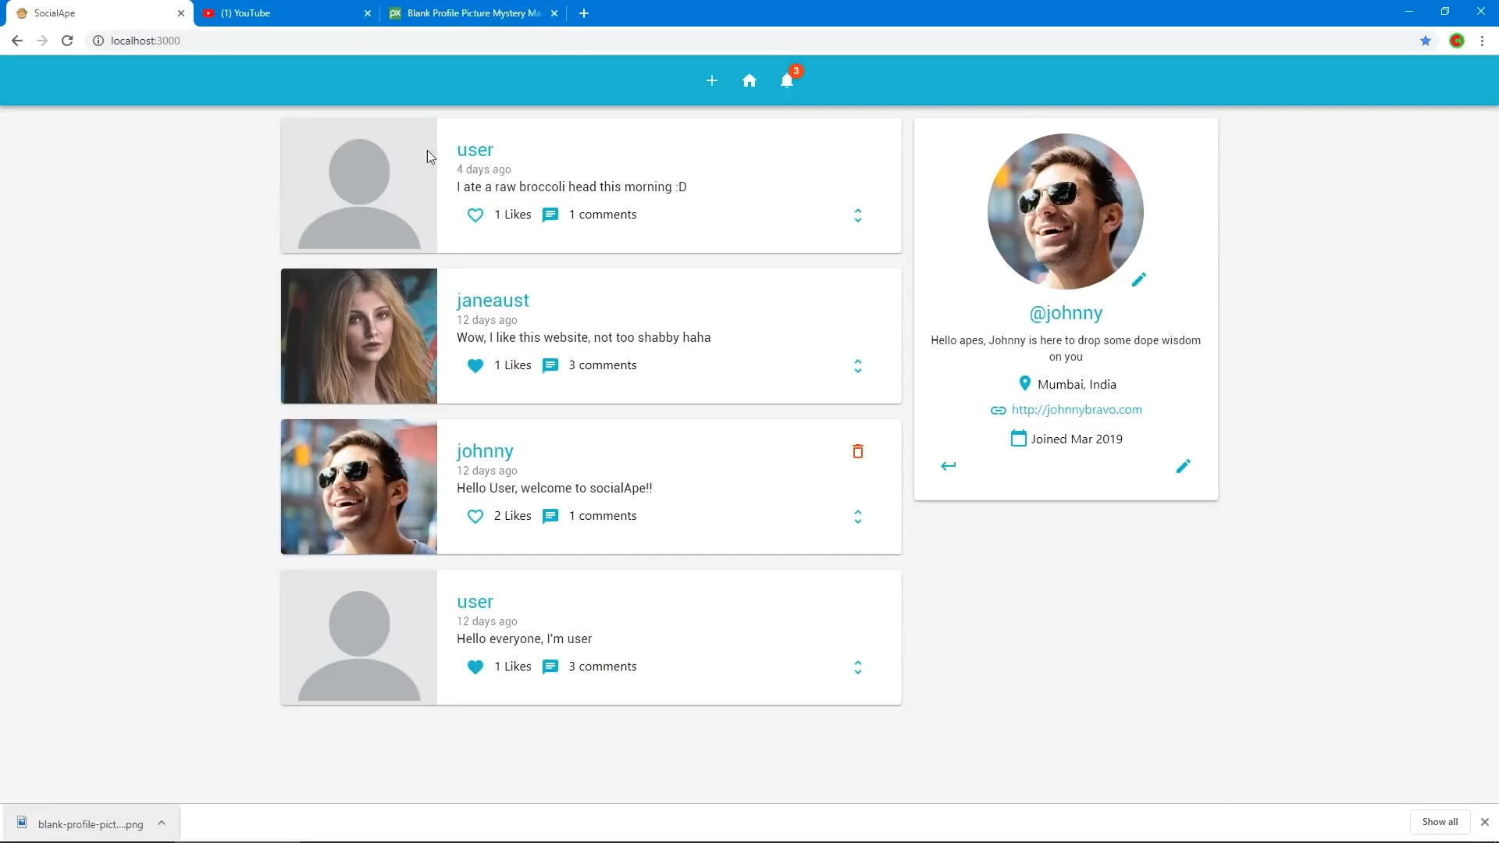Unlike the 'Hello everyone, I'm user' post
Screen dimensions: 1499x843
475,667
